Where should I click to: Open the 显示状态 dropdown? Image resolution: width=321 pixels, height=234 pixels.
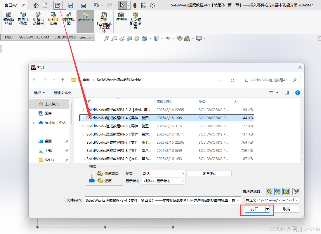click(x=163, y=181)
